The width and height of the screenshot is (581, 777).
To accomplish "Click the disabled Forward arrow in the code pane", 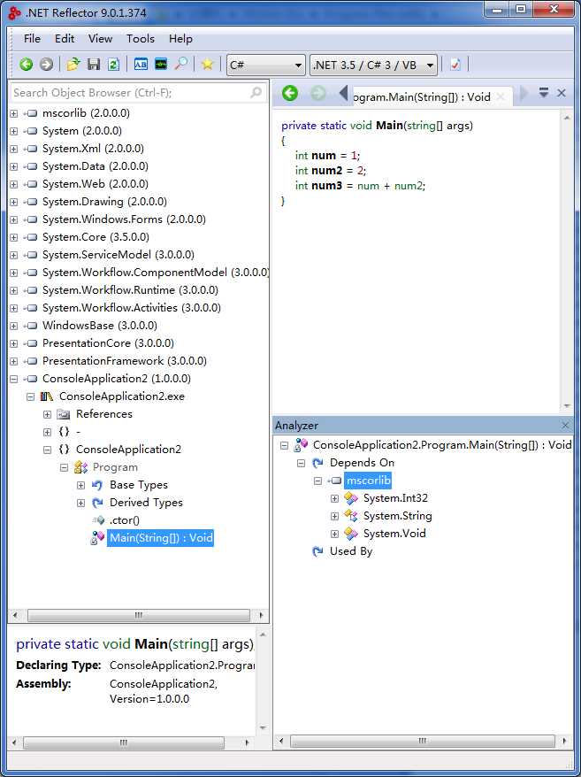I will tap(318, 93).
